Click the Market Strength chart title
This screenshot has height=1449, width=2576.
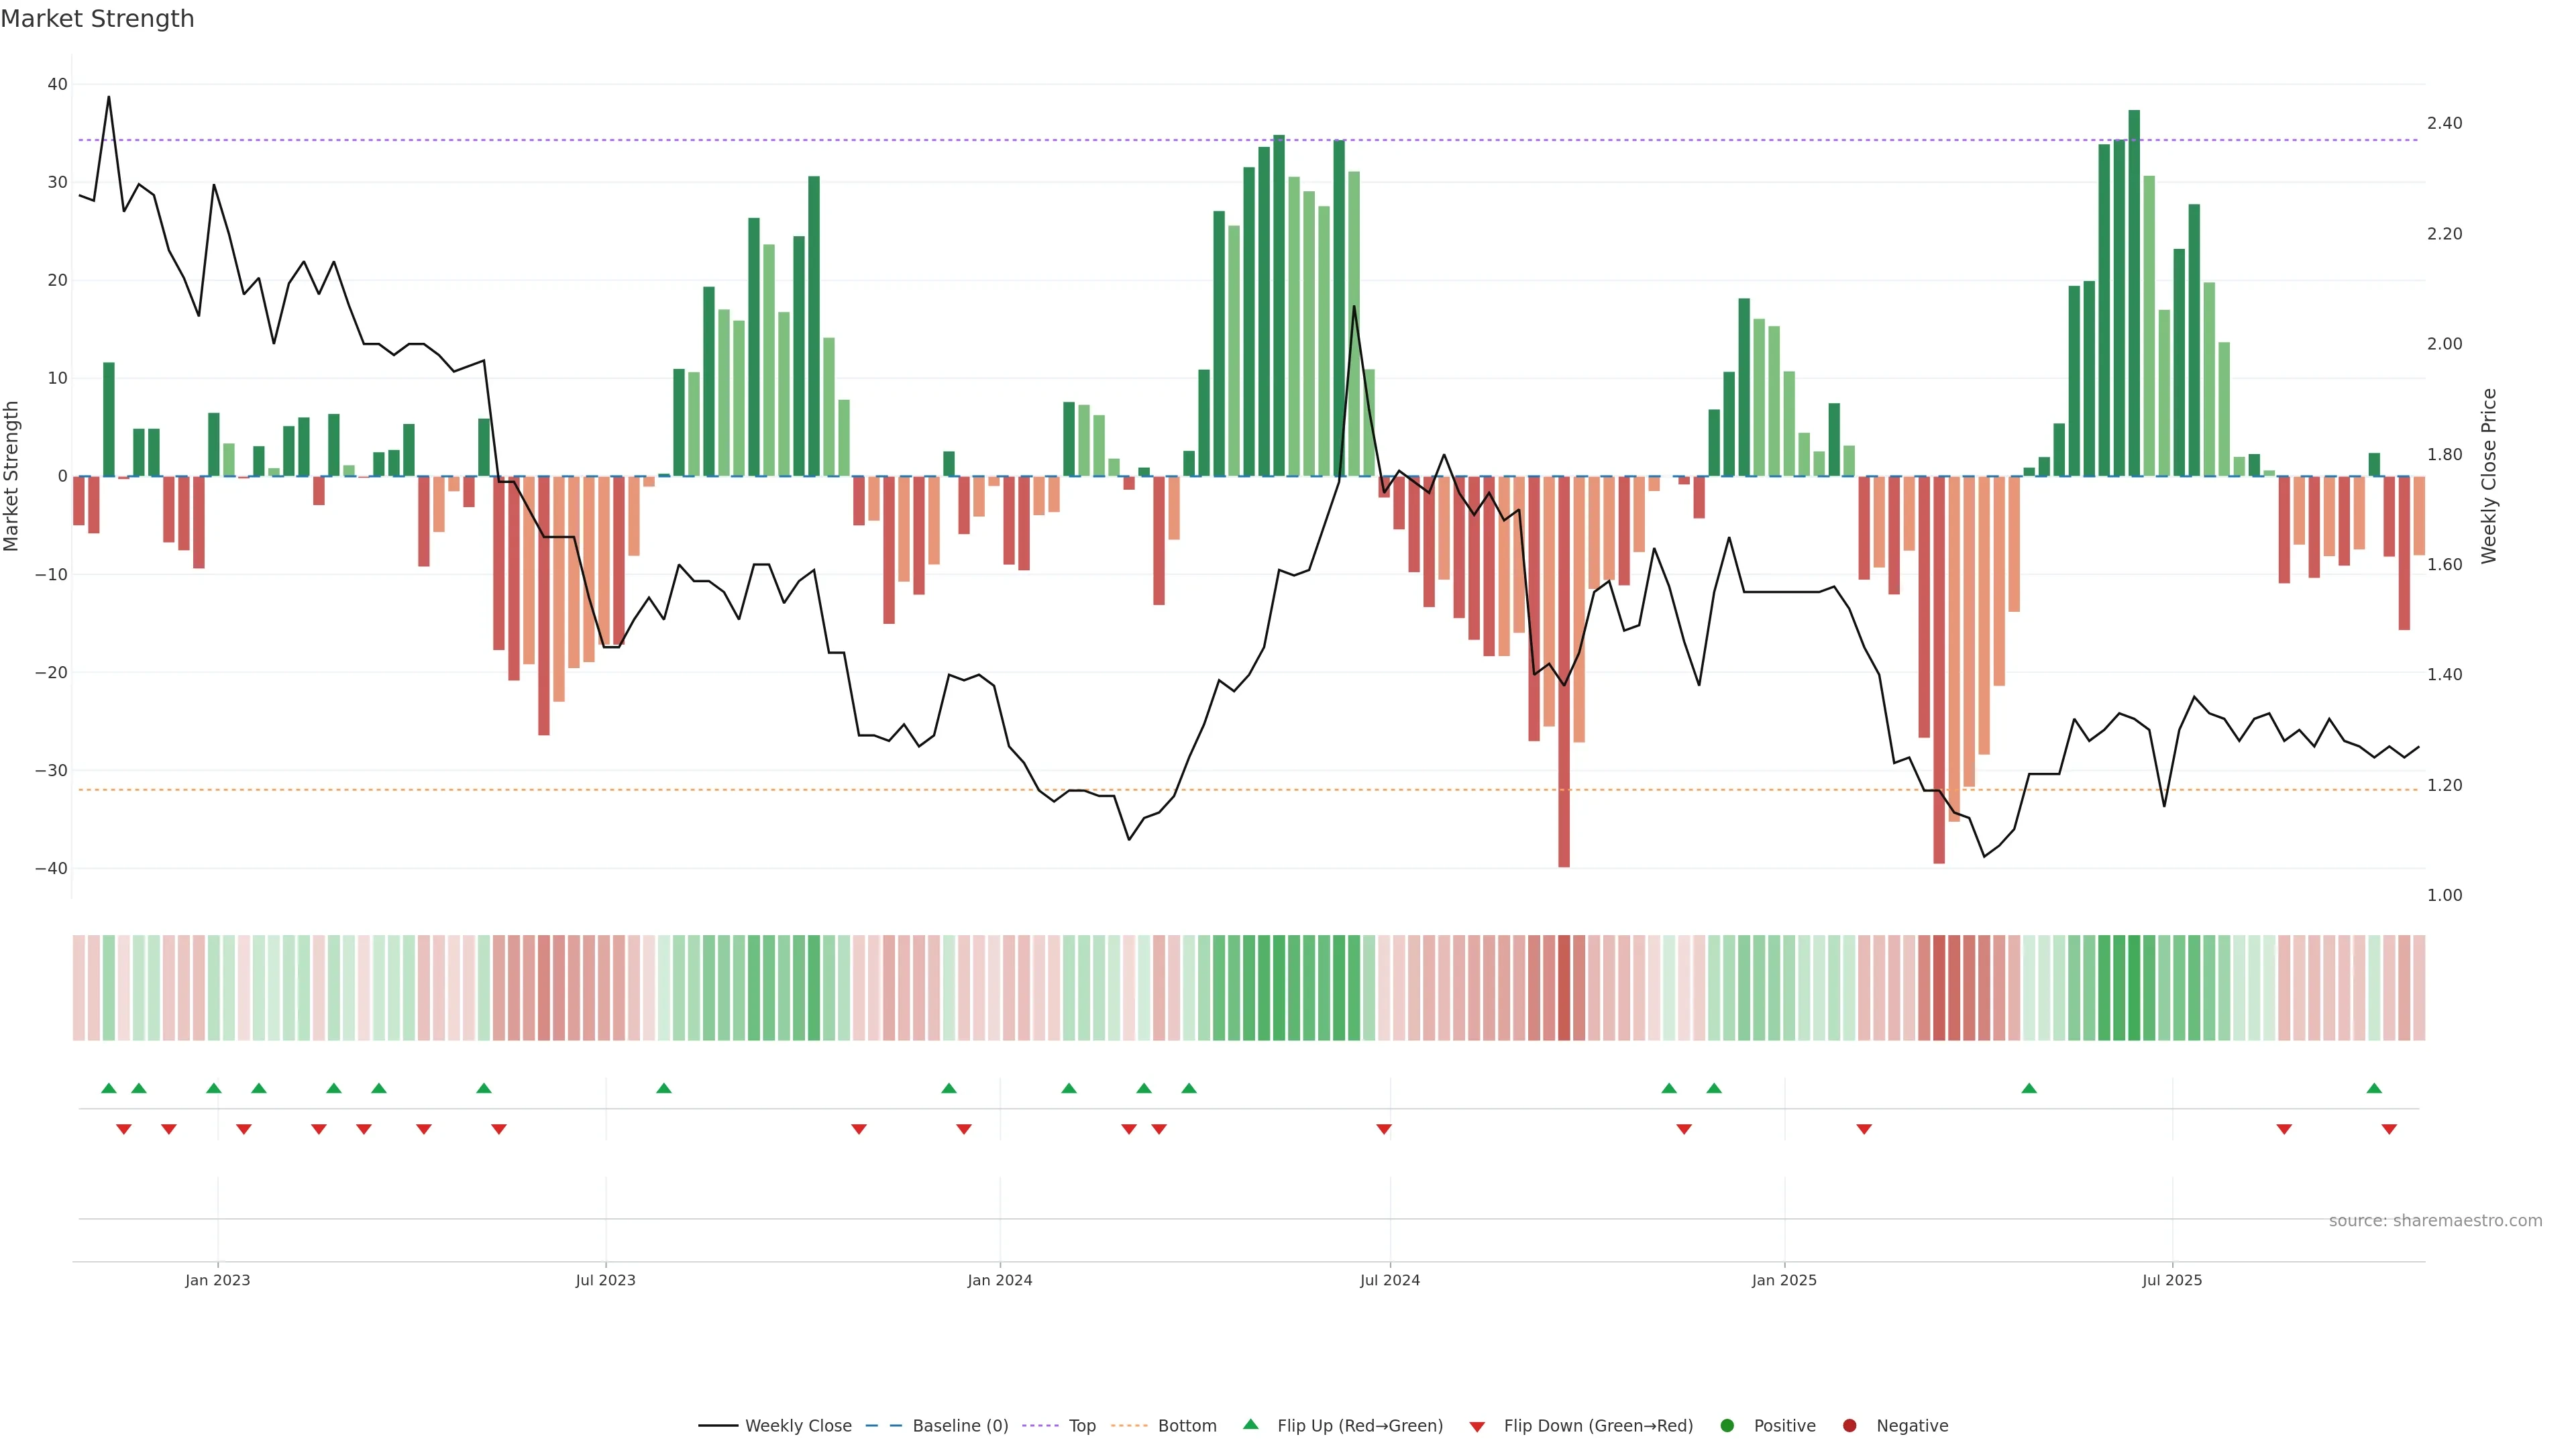pos(97,19)
